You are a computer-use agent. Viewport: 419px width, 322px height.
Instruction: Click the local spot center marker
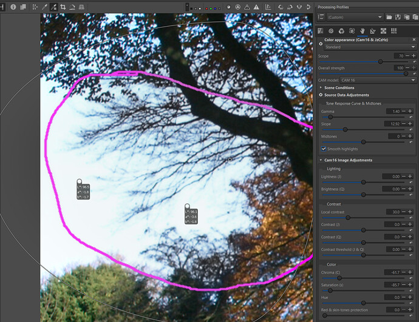(230, 159)
